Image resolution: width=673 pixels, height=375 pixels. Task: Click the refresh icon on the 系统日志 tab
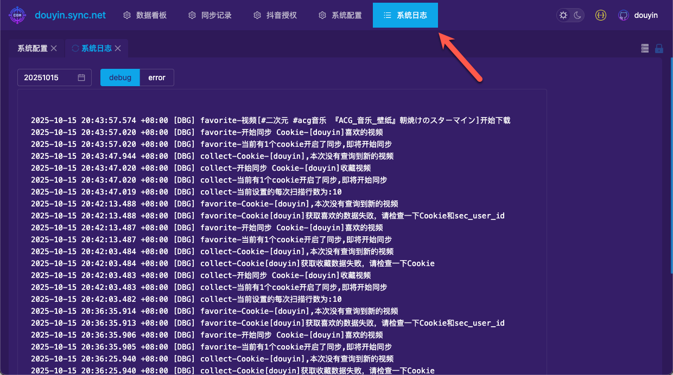(74, 48)
